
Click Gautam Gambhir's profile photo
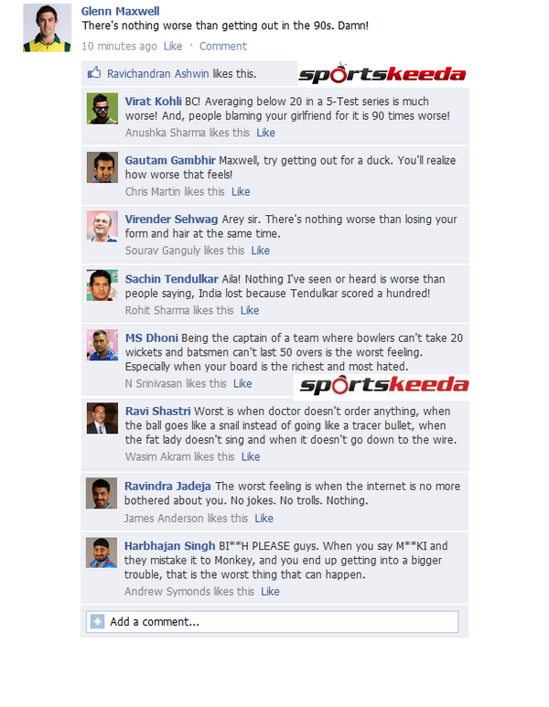(102, 167)
